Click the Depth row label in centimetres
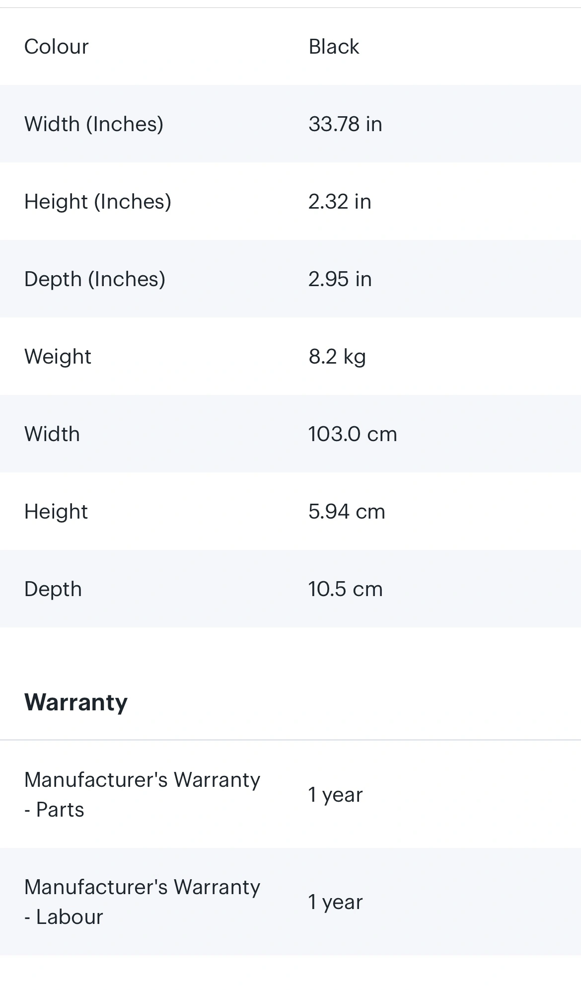 coord(53,589)
